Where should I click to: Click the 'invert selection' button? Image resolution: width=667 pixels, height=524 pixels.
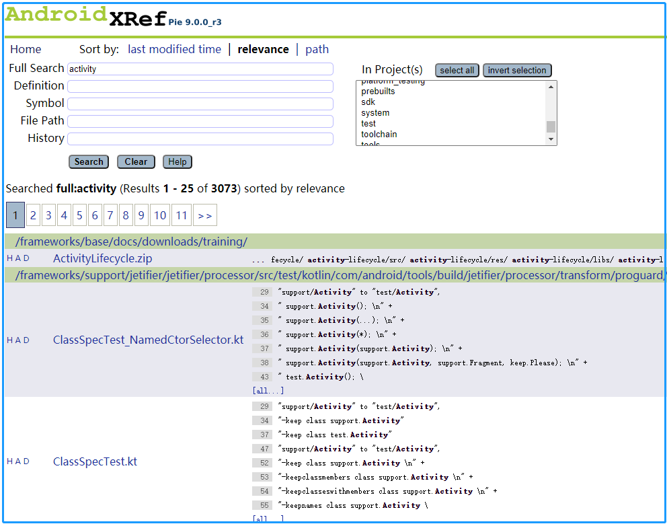(517, 70)
